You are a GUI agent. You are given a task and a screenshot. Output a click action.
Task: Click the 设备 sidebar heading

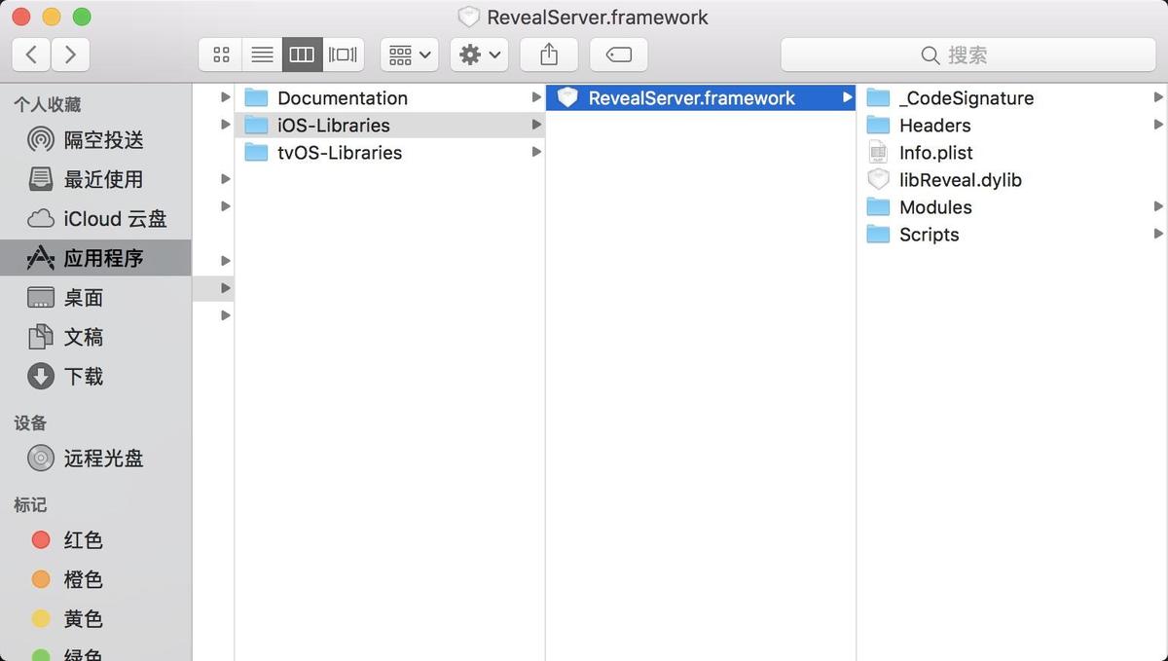point(30,422)
